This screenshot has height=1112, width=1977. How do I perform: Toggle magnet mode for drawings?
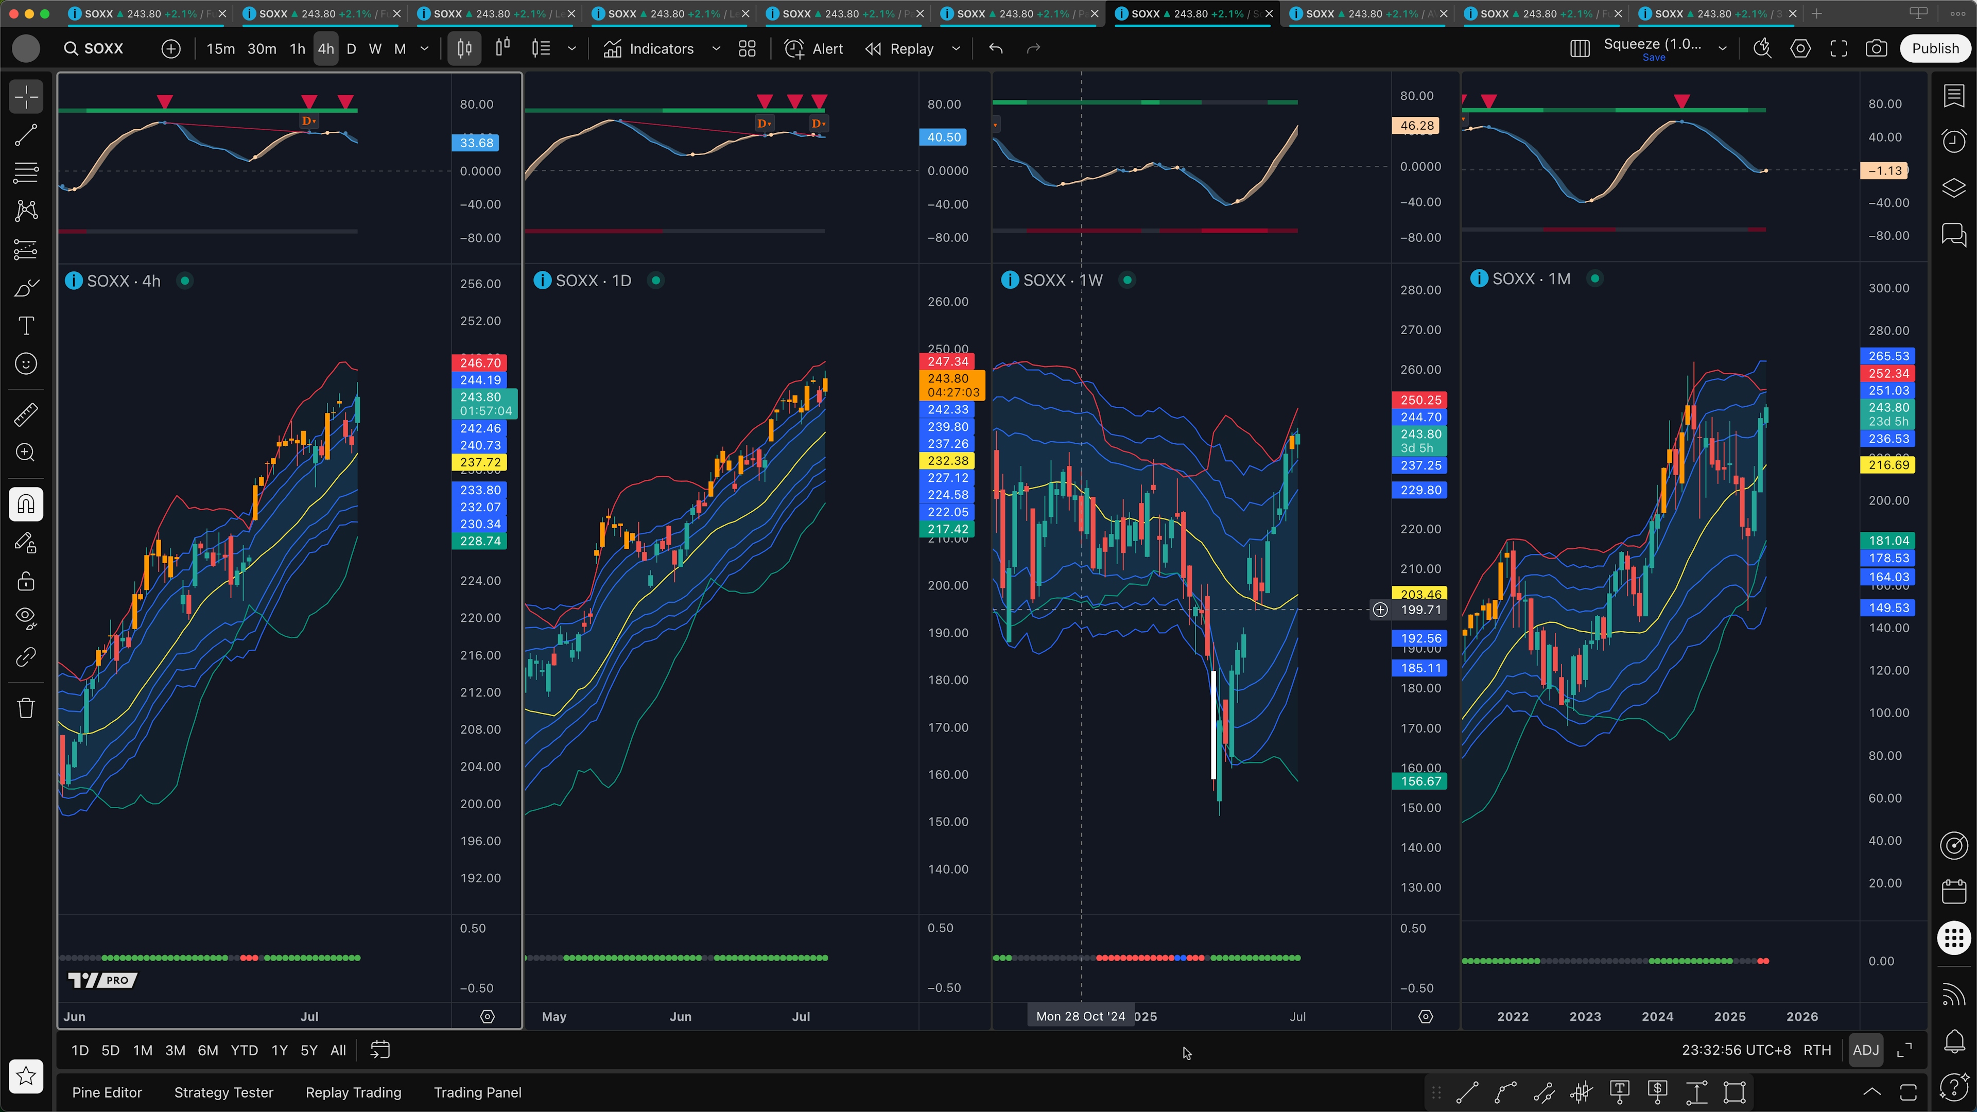26,504
